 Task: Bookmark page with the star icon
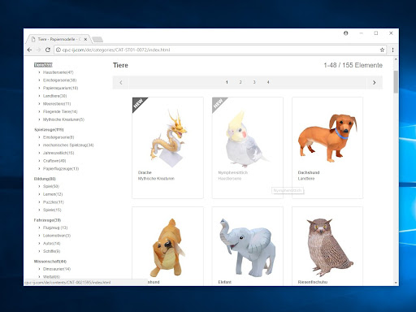tap(382, 50)
